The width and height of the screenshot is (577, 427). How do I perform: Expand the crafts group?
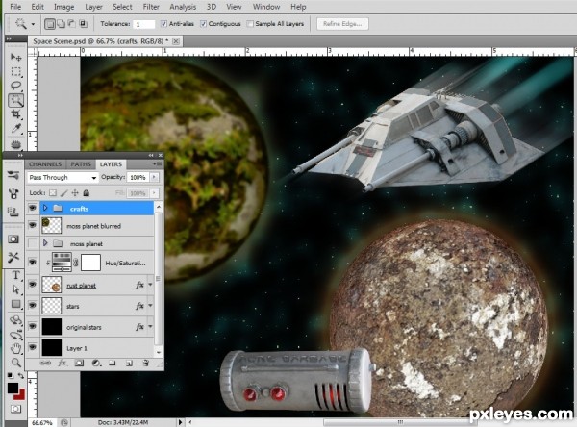[x=45, y=208]
